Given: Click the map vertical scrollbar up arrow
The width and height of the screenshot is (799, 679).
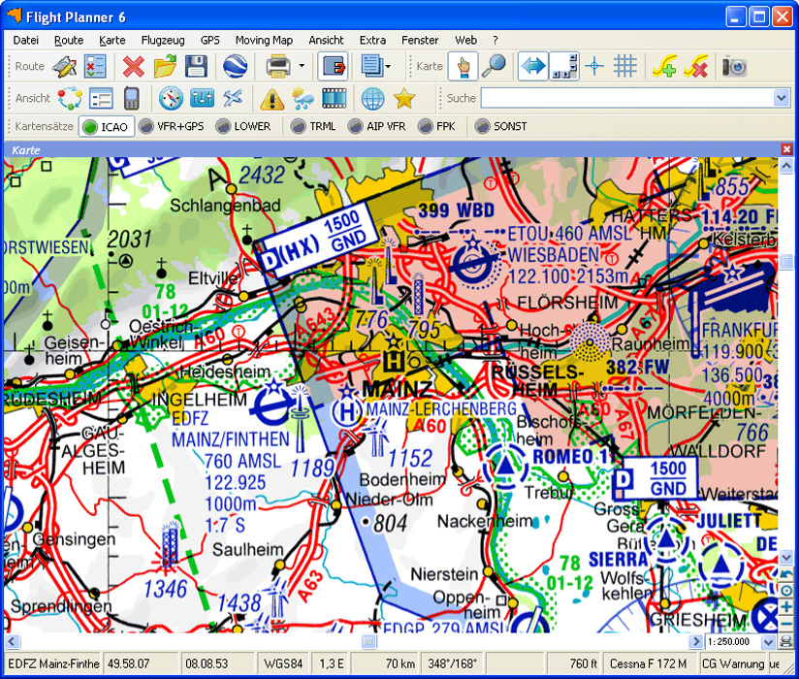Looking at the screenshot, I should (x=785, y=165).
